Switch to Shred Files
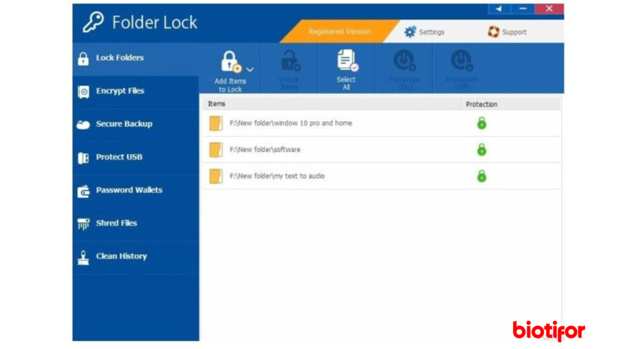Screen dimensions: 620x349 tap(136, 224)
